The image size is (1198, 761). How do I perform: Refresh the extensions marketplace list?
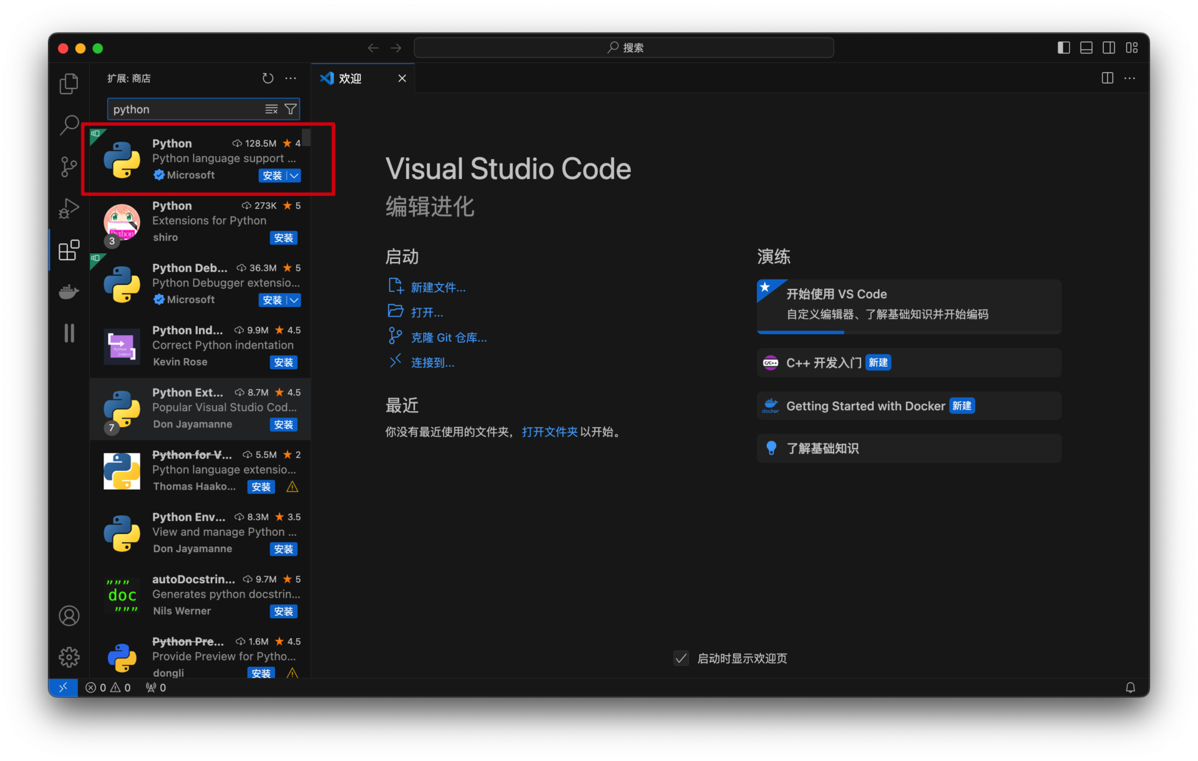(268, 78)
